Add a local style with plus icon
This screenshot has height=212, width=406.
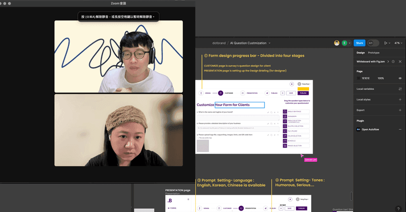(400, 99)
